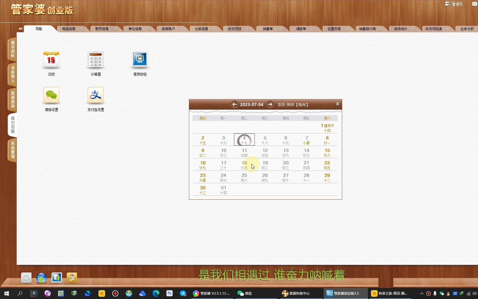Screen dimensions: 478x299
Task: Select July 15 in the calendar
Action: 327,152
